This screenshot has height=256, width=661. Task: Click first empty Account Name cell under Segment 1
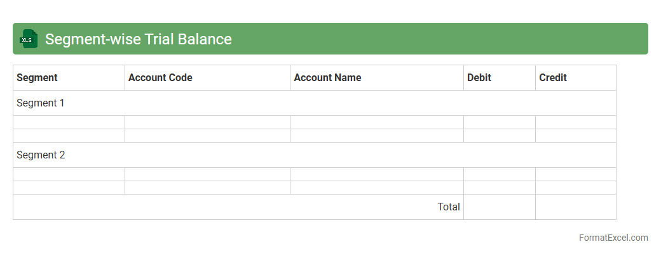[377, 122]
